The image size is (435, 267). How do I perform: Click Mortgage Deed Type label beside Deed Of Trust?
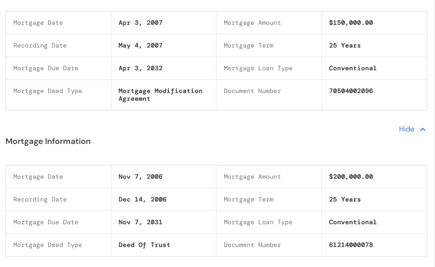coord(48,245)
